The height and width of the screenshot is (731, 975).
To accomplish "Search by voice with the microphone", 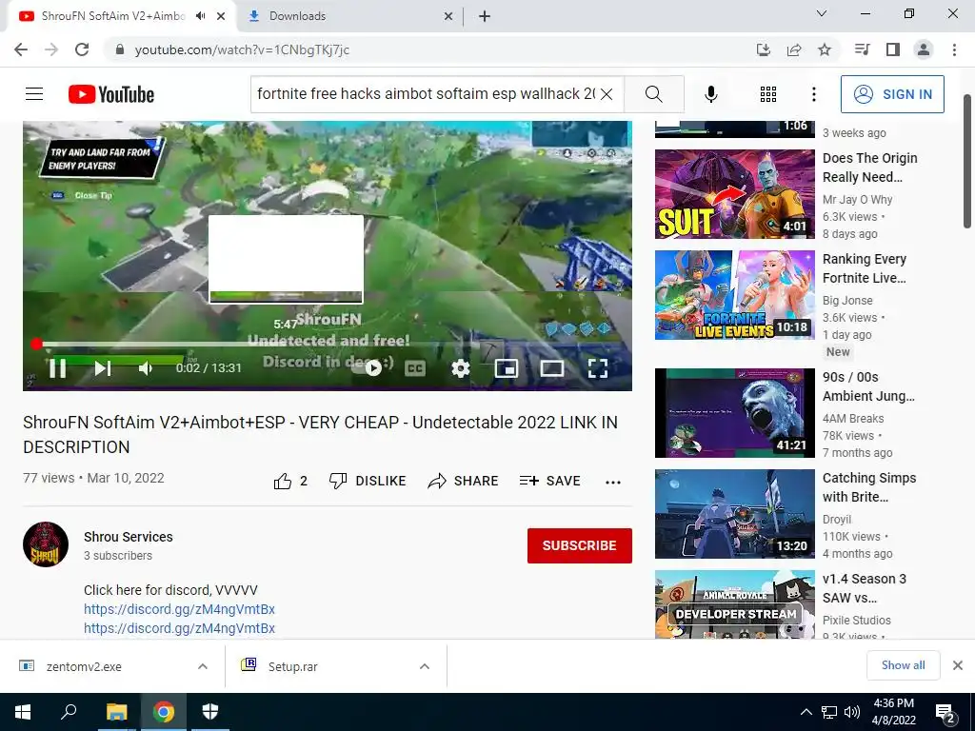I will (x=711, y=94).
